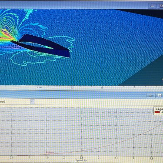
Task: Maximize the wave contour view window
Action: 161,6
